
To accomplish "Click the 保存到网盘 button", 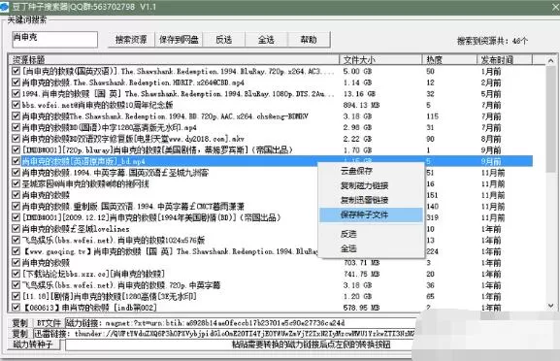I will click(179, 40).
